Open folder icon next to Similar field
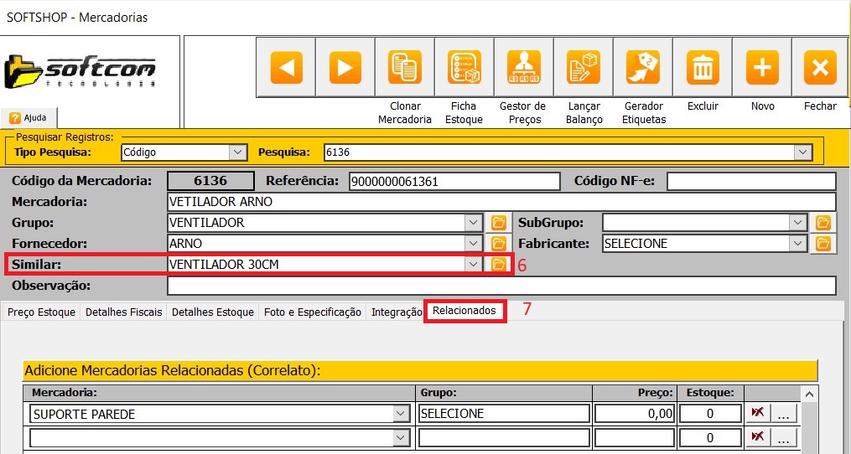 (x=499, y=265)
